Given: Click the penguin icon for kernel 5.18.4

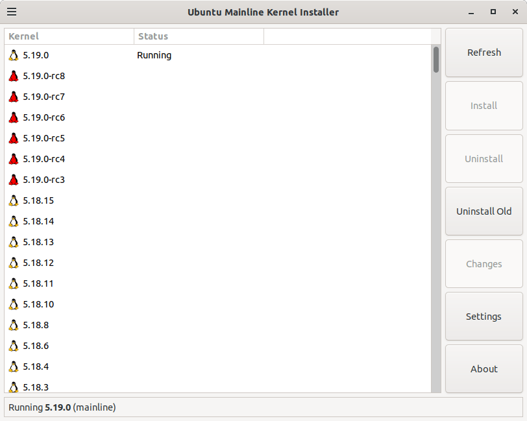Looking at the screenshot, I should tap(13, 367).
